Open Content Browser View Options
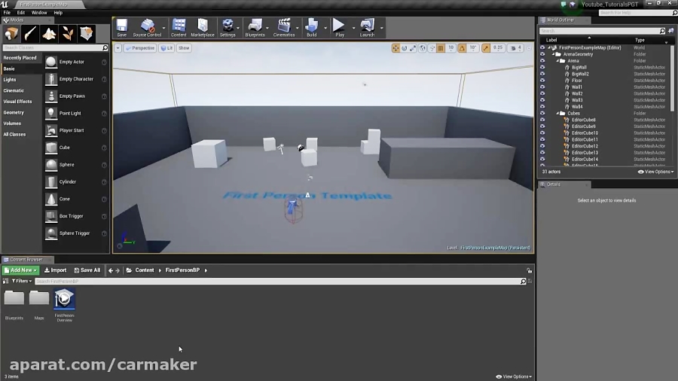This screenshot has width=678, height=381. point(514,376)
